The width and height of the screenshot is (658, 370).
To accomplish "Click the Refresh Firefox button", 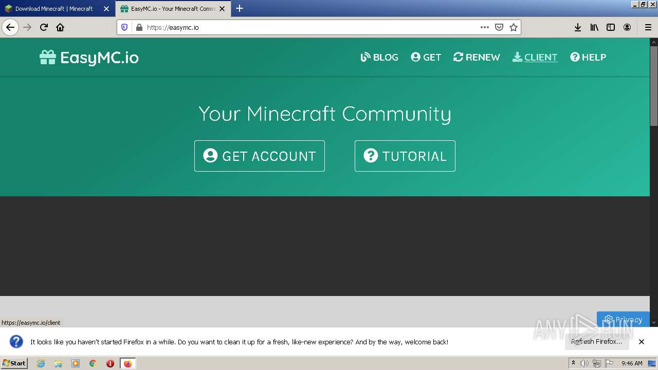I will tap(596, 342).
